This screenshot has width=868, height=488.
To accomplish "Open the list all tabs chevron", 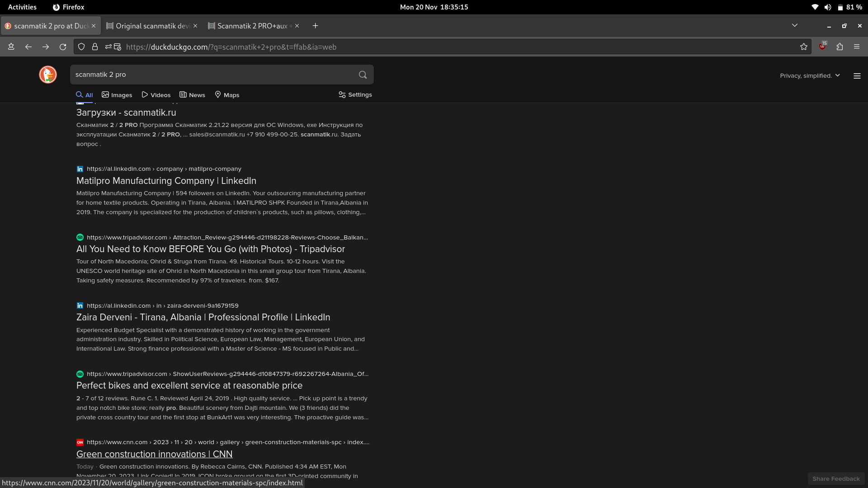I will [x=794, y=26].
